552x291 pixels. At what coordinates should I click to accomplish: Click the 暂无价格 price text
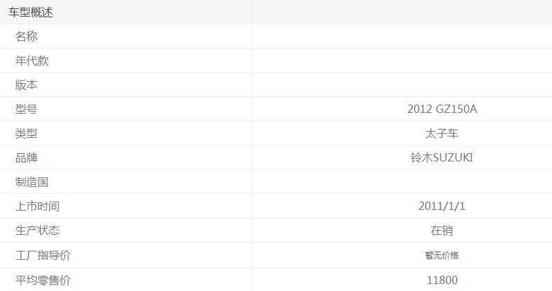tap(442, 256)
